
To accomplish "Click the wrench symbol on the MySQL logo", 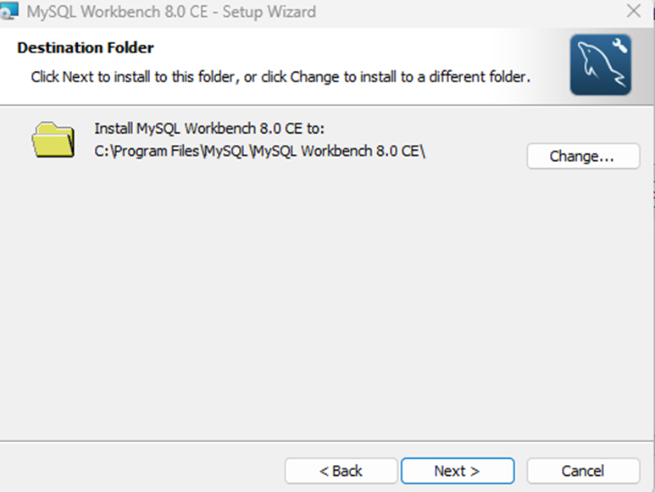I will click(618, 47).
